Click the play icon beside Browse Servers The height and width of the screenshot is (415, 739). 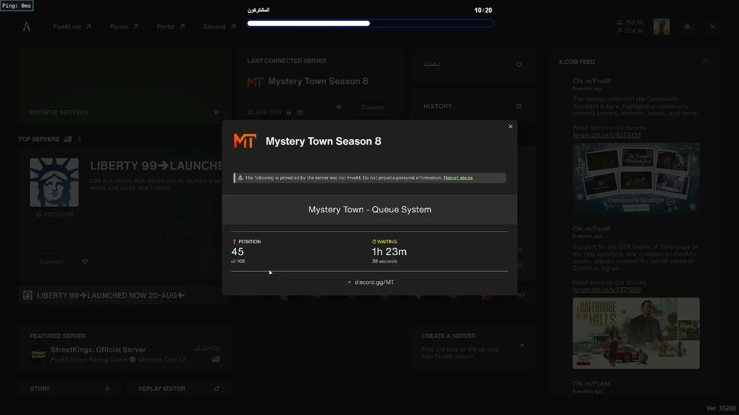(x=217, y=112)
